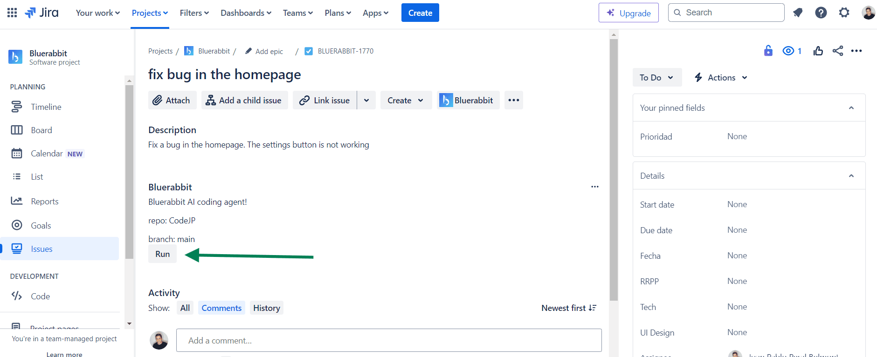
Task: Open the Dashboards menu
Action: (246, 13)
